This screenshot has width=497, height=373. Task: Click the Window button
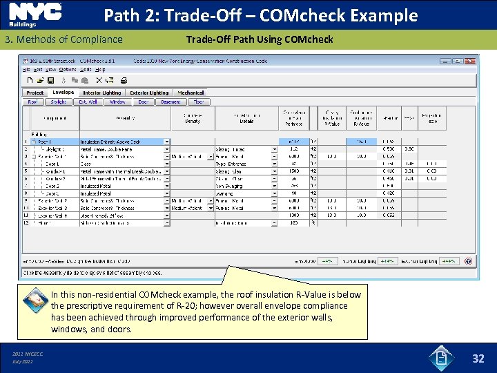(117, 102)
